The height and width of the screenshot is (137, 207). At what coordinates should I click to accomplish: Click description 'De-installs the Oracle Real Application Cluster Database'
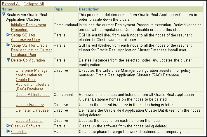click(140, 113)
